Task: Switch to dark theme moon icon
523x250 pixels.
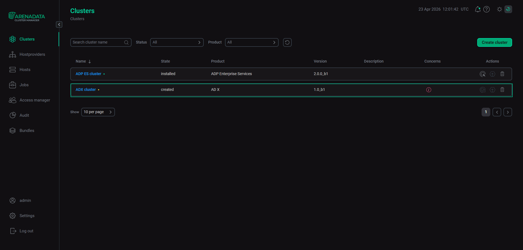Action: (508, 9)
